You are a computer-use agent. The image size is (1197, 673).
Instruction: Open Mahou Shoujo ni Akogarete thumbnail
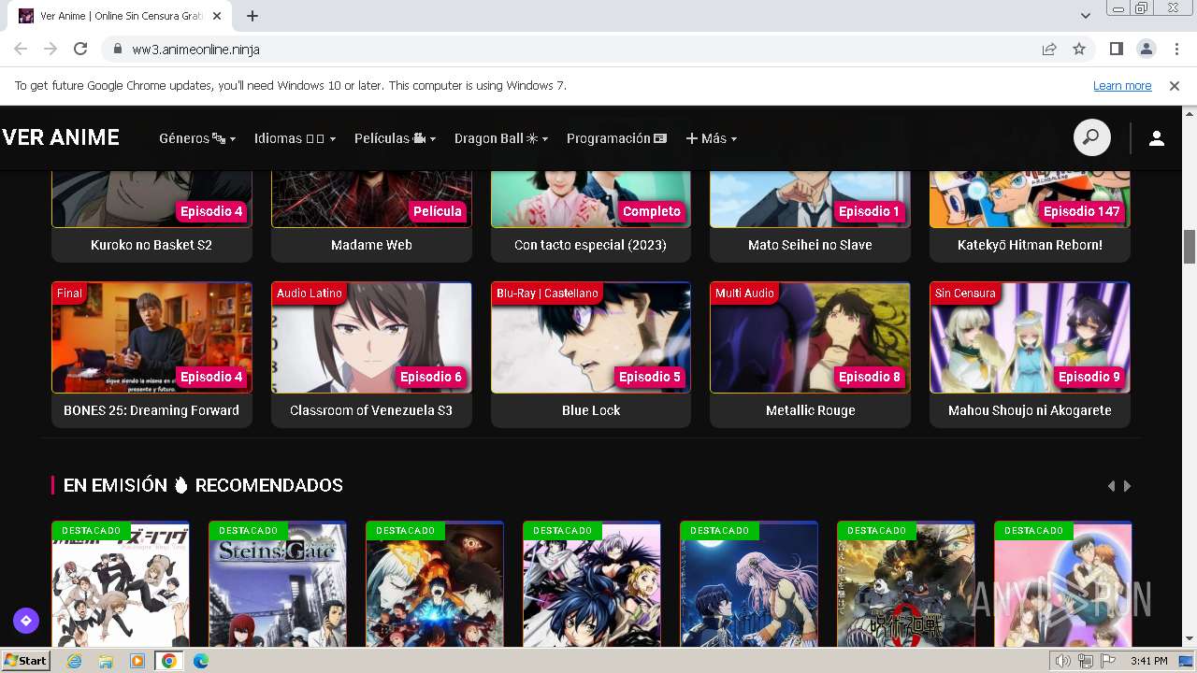1030,337
